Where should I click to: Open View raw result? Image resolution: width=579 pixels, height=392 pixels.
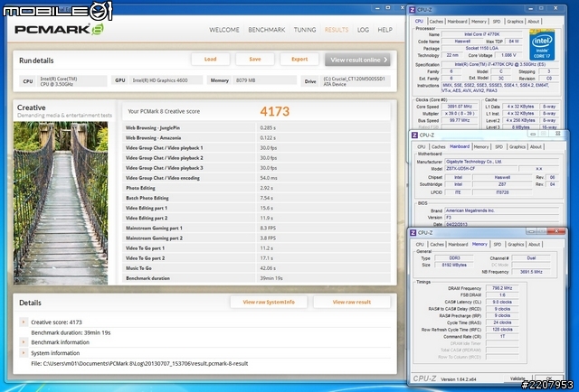pyautogui.click(x=352, y=302)
